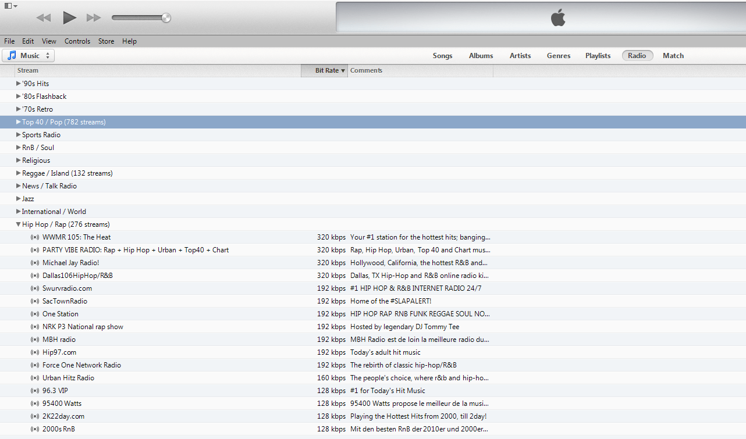Sort by the Bit Rate column header

coord(324,70)
